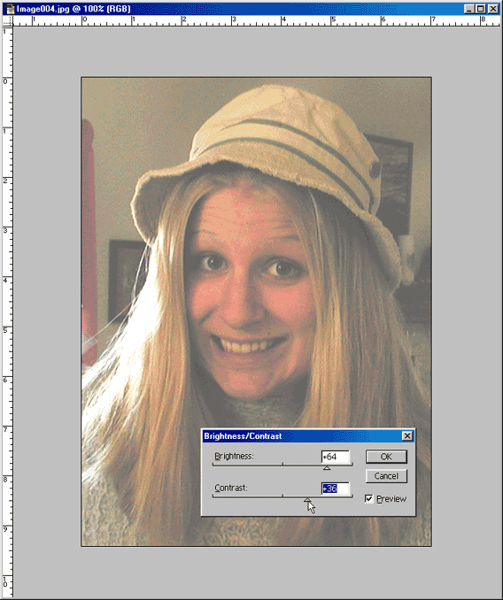Click Cancel in Brightness/Contrast dialog

[x=386, y=476]
